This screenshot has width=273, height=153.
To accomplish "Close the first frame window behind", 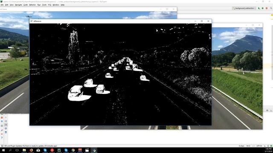I will (x=174, y=9).
